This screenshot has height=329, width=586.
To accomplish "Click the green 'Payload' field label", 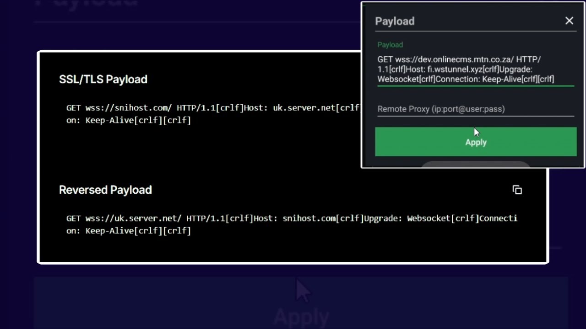I will (x=390, y=45).
